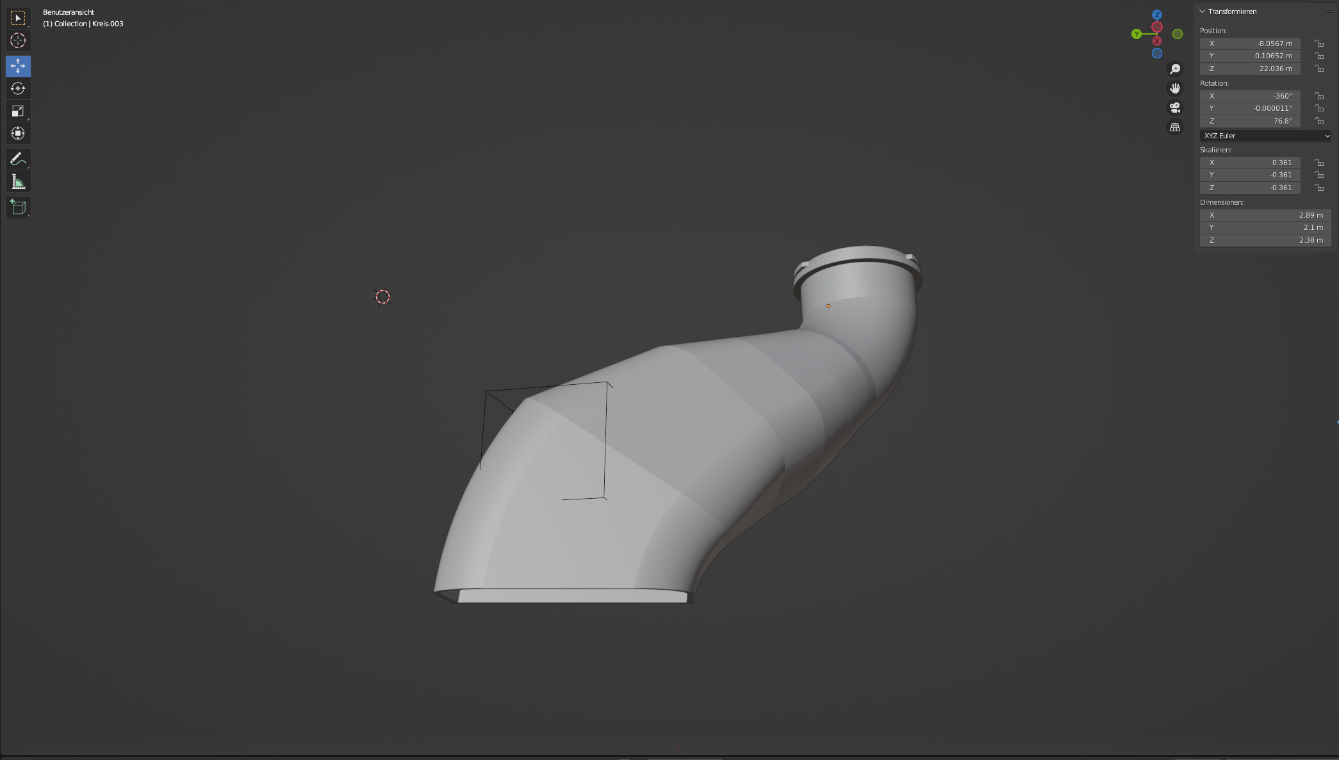Click the Position Z field showing 22.036 m
Screen dimensions: 1339x760
point(1249,69)
